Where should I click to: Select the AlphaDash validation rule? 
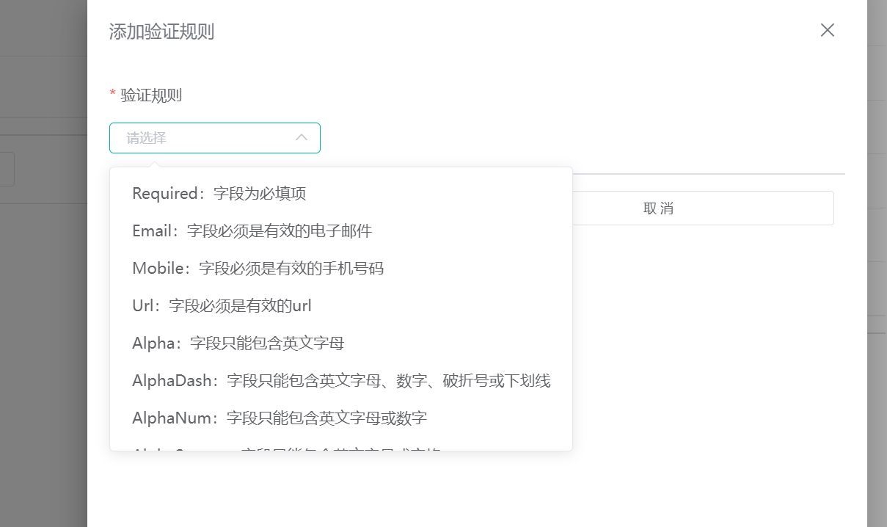341,380
